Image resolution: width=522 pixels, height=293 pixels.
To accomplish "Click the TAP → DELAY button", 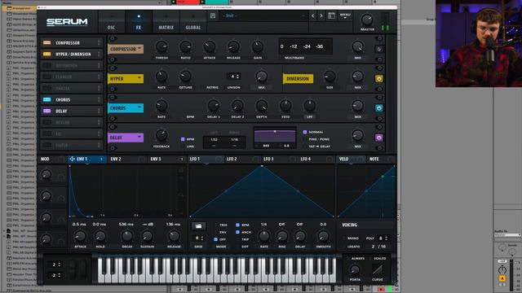I will 319,146.
